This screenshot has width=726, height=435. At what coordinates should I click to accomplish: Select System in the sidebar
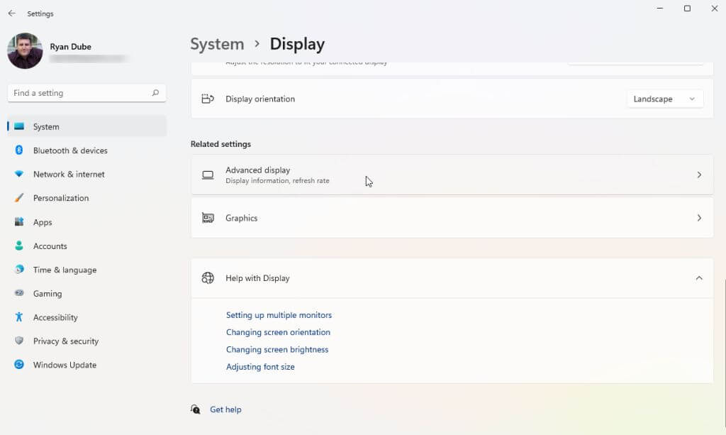point(46,126)
